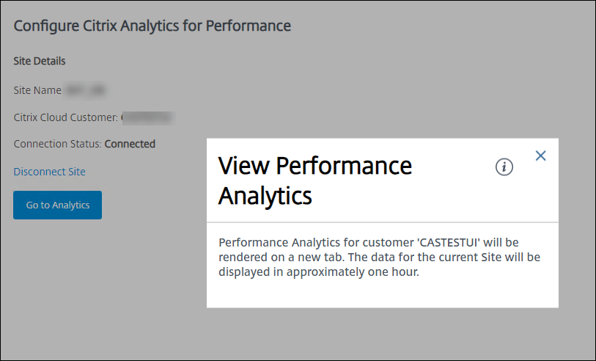Select the Site Details section heading
This screenshot has height=361, width=596.
point(40,61)
